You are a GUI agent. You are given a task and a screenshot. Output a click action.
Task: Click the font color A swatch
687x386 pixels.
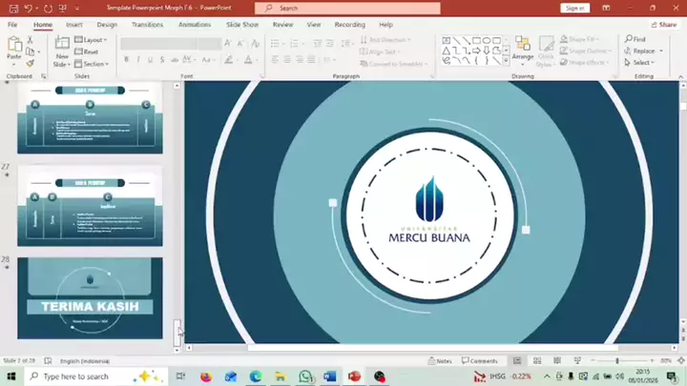[248, 59]
